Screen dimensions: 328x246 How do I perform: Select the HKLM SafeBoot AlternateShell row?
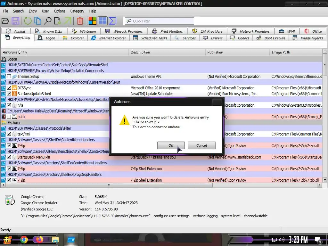tap(162, 65)
